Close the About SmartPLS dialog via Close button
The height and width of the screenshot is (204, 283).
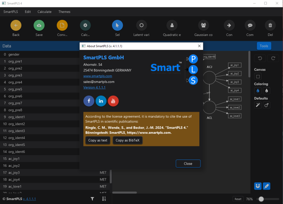click(x=188, y=164)
